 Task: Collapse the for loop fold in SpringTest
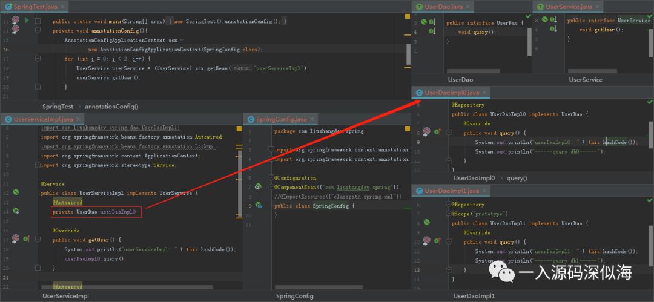coord(38,58)
